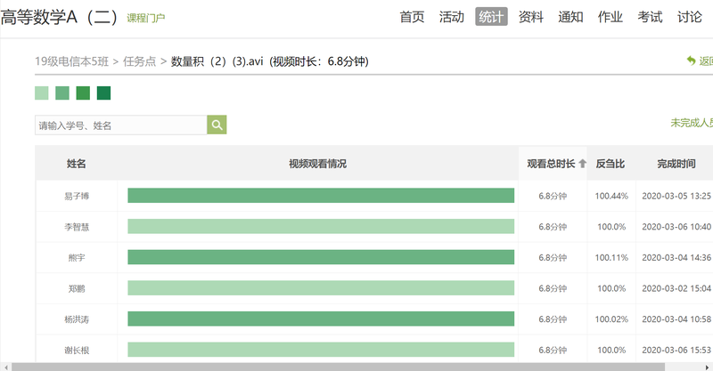Click the 2020-03-06 15:53 completion time

click(676, 351)
